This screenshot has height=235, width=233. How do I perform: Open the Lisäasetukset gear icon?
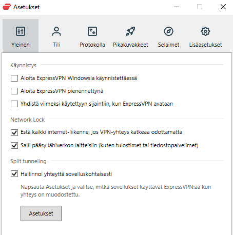(205, 31)
